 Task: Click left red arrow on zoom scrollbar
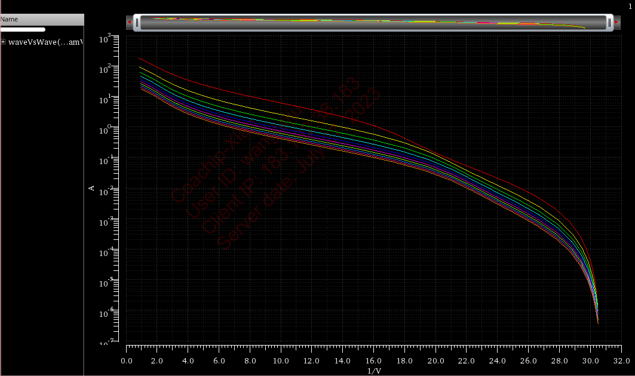[130, 23]
